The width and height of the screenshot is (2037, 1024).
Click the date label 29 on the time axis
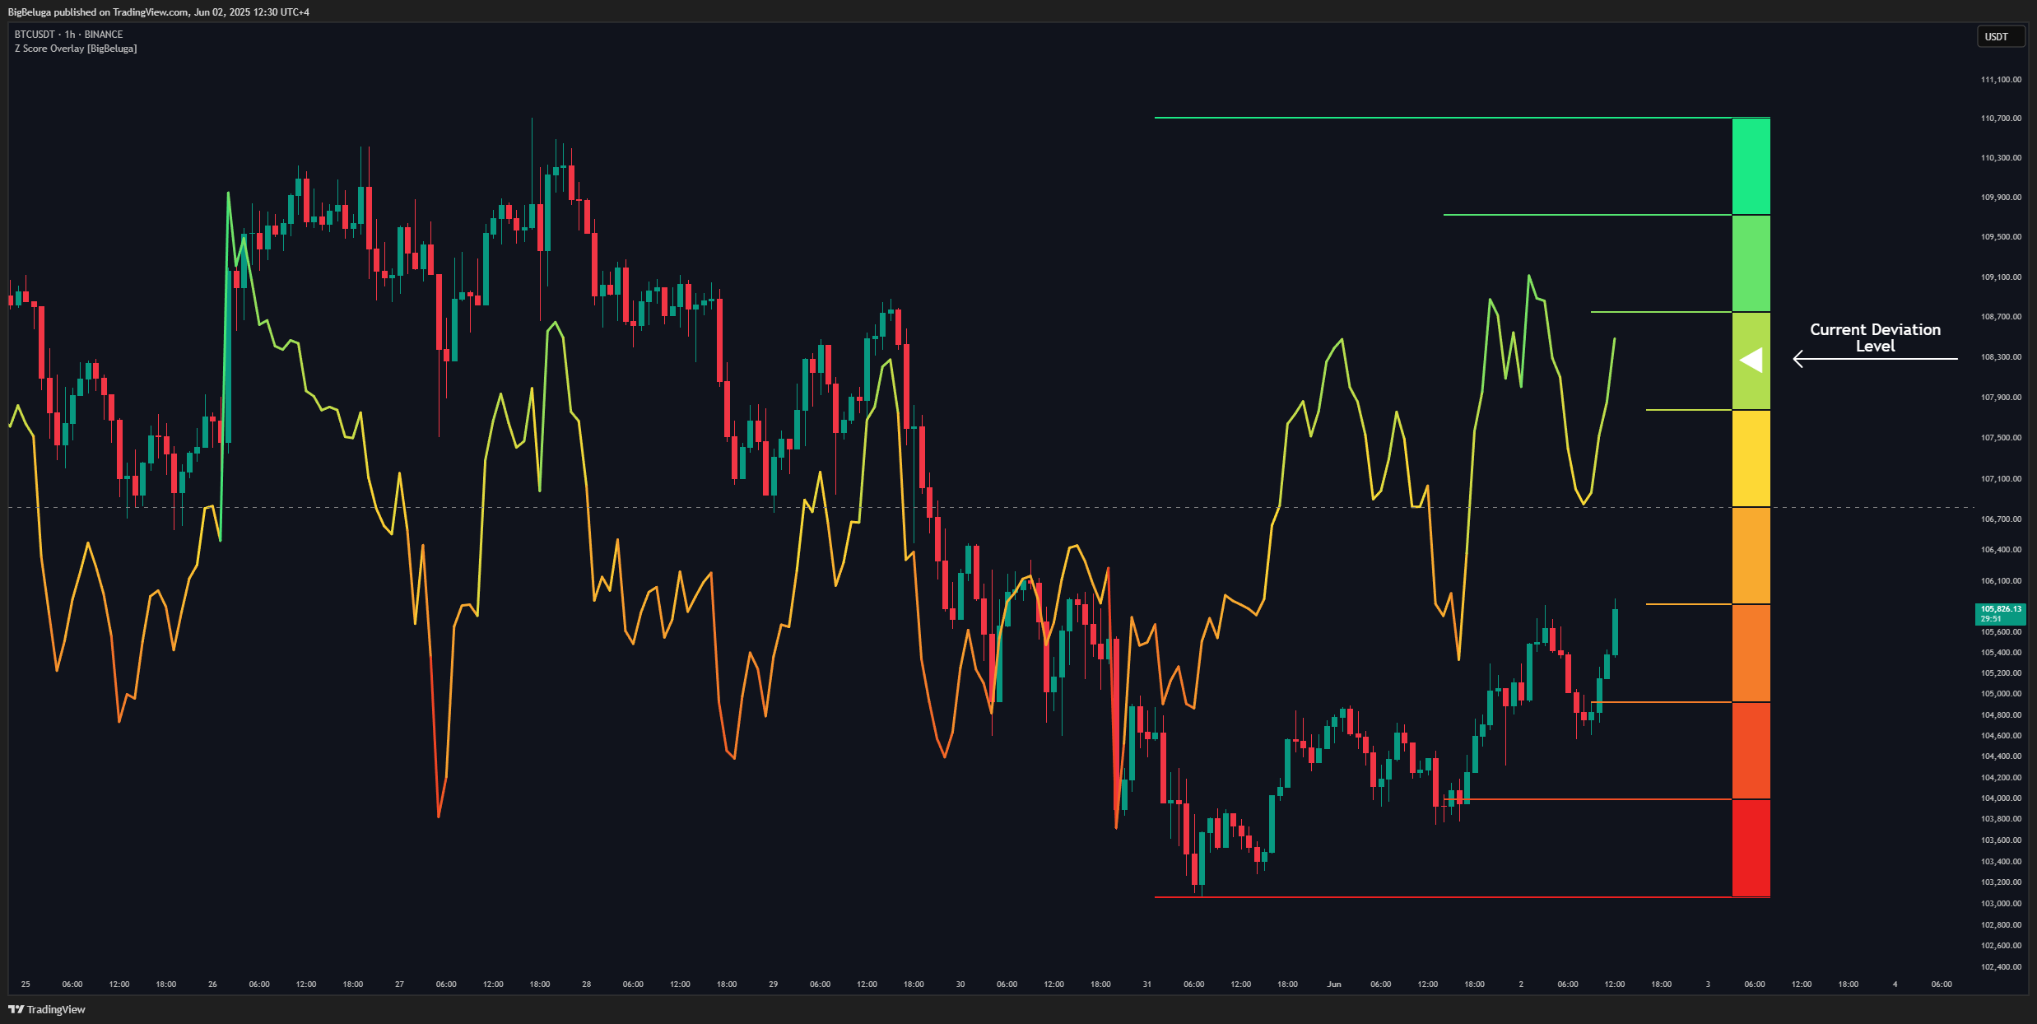tap(773, 984)
